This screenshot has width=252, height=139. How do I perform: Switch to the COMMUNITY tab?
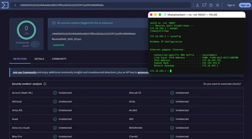59,59
